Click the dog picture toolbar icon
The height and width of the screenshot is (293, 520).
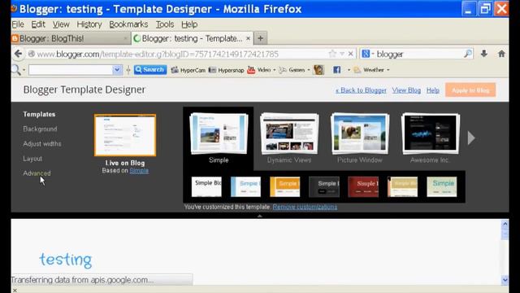pyautogui.click(x=318, y=70)
